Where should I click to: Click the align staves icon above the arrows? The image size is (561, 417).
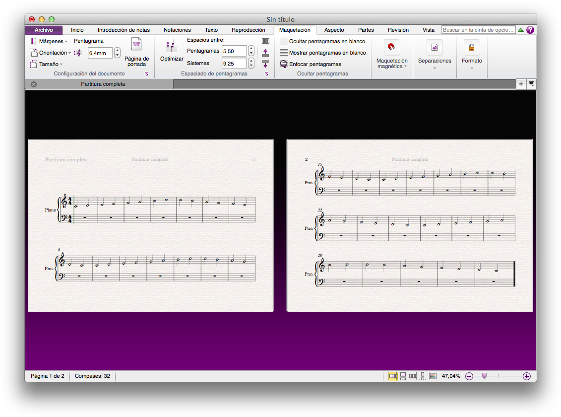tap(265, 41)
